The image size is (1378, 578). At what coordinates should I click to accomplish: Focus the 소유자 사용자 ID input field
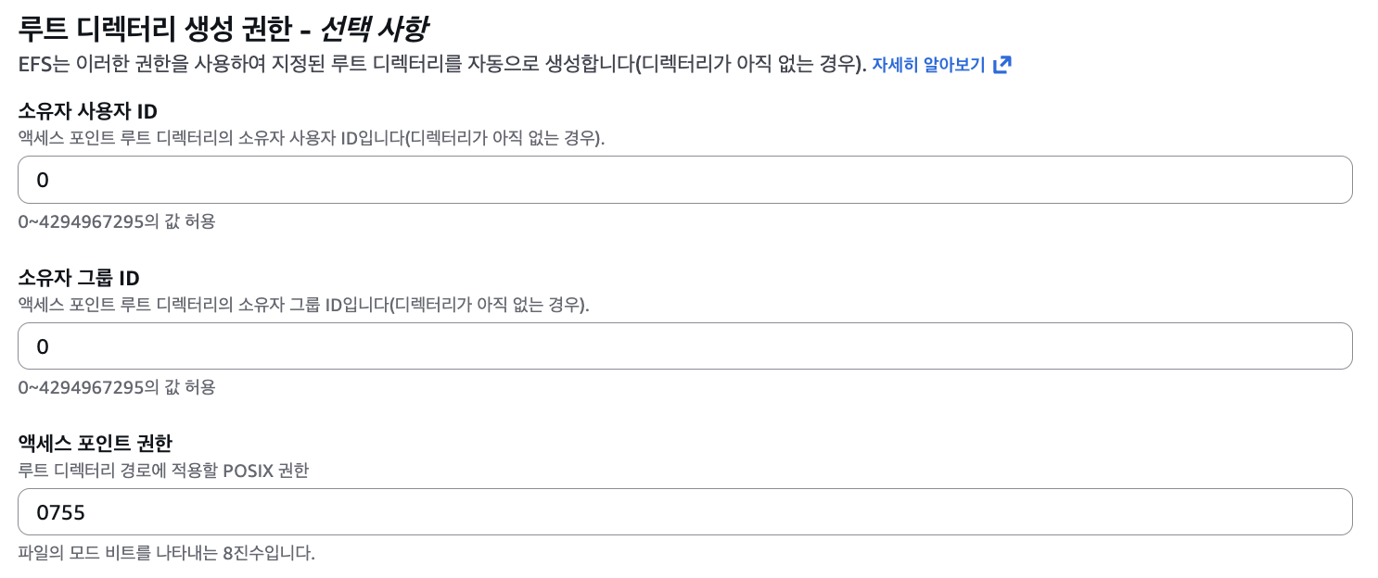685,180
